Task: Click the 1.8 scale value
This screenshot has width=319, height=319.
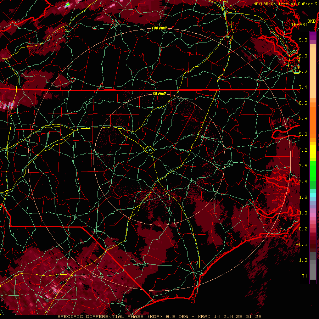Action: pos(303,197)
